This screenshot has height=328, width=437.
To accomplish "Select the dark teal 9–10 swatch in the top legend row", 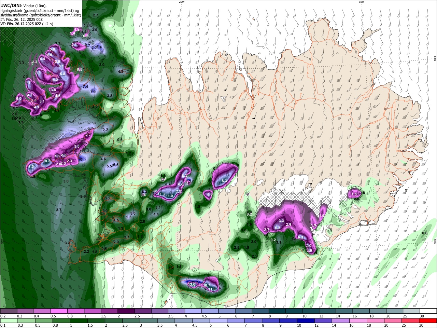I will [x=294, y=311].
